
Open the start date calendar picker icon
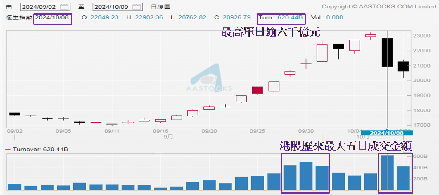point(64,7)
